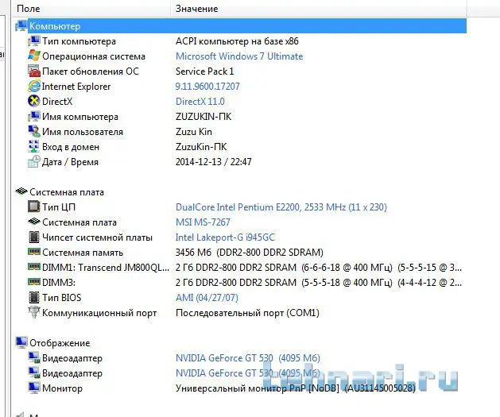Open the Microsoft Windows 7 Ultimate link
Image resolution: width=500 pixels, height=417 pixels.
[239, 56]
